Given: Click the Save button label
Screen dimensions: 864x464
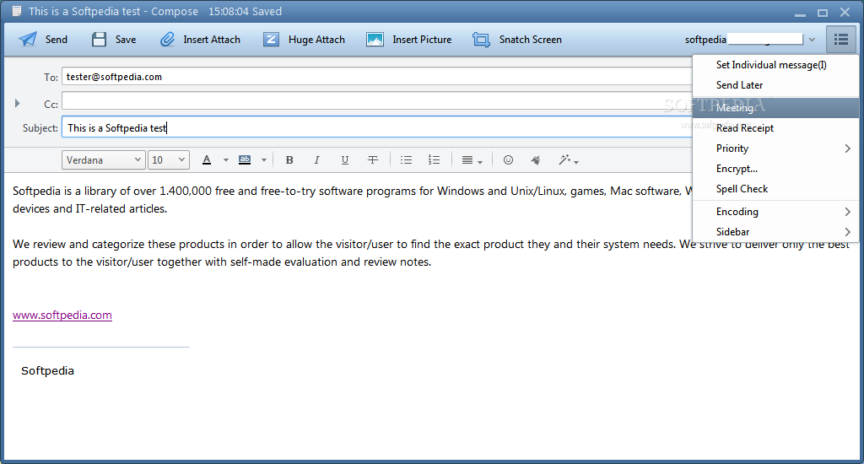Looking at the screenshot, I should (x=126, y=40).
